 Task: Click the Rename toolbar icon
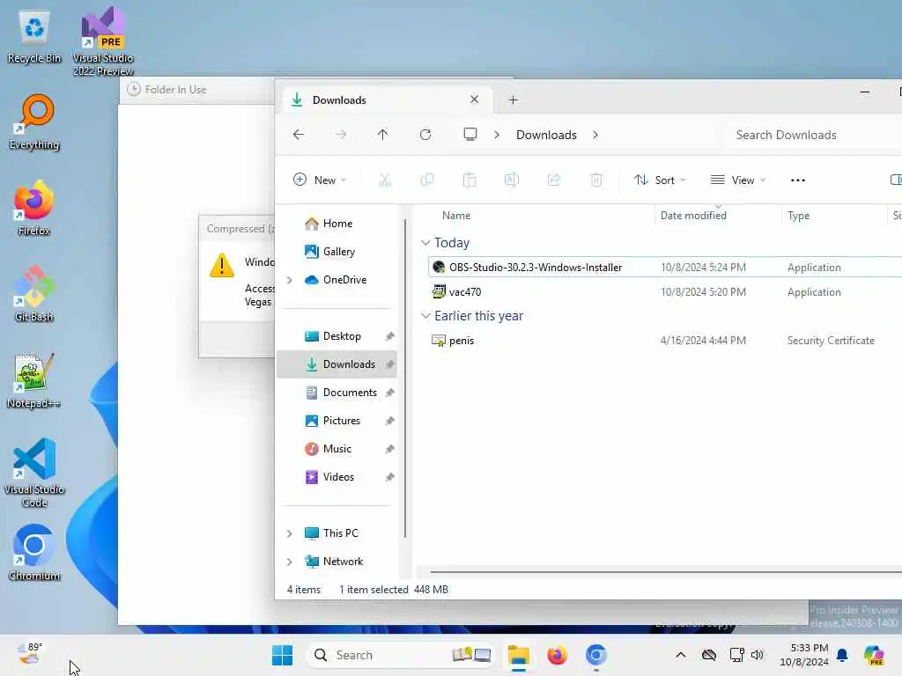(512, 180)
